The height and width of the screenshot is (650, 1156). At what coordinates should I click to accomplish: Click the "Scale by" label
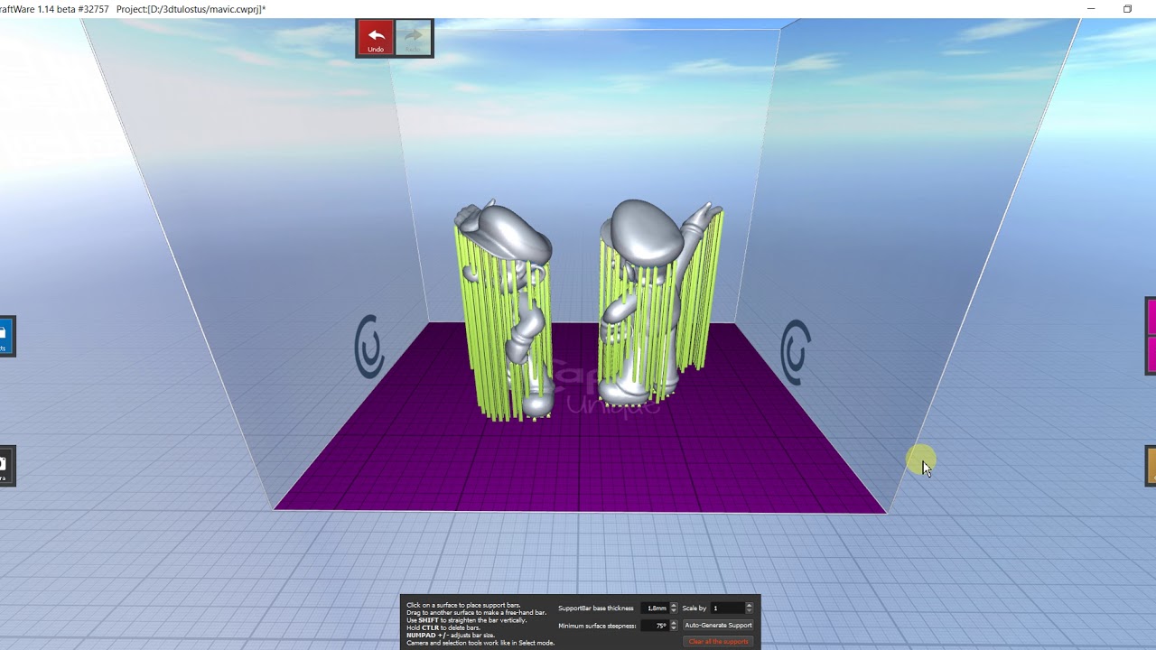[695, 608]
